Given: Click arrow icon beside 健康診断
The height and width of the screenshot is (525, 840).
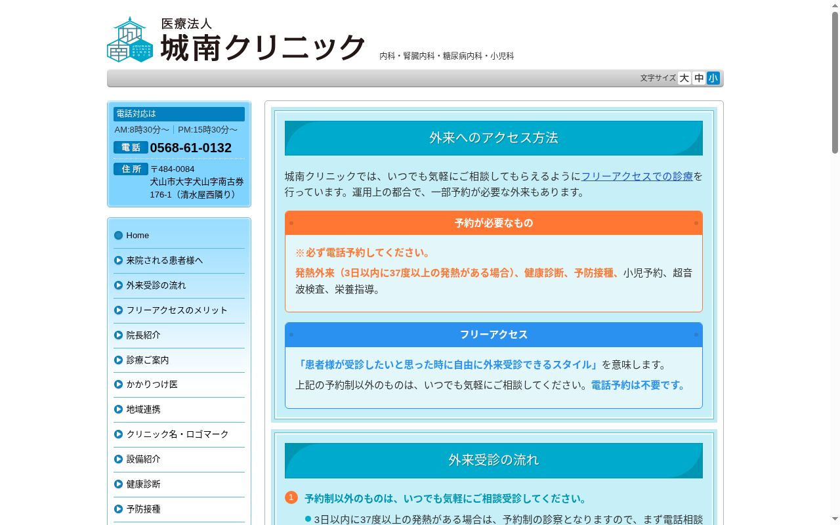Looking at the screenshot, I should coord(119,484).
